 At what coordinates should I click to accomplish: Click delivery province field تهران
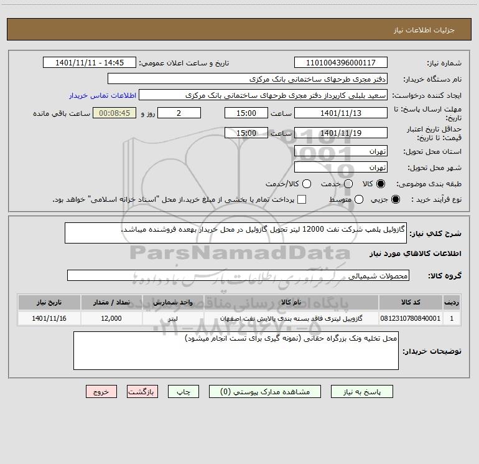click(x=341, y=151)
